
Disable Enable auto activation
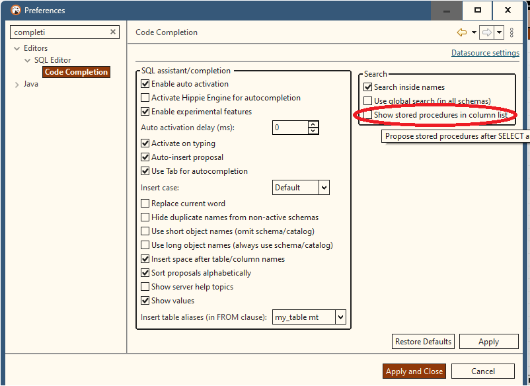[145, 84]
